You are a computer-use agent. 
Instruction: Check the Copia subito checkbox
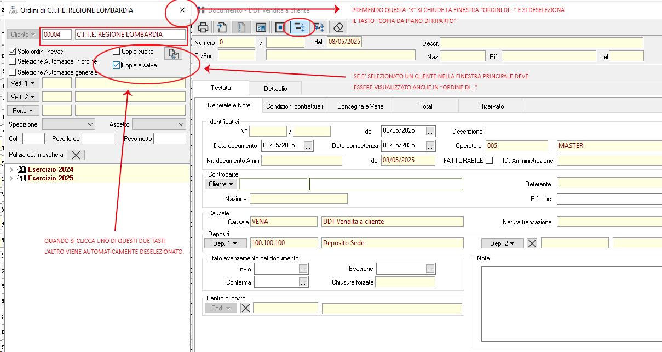116,52
